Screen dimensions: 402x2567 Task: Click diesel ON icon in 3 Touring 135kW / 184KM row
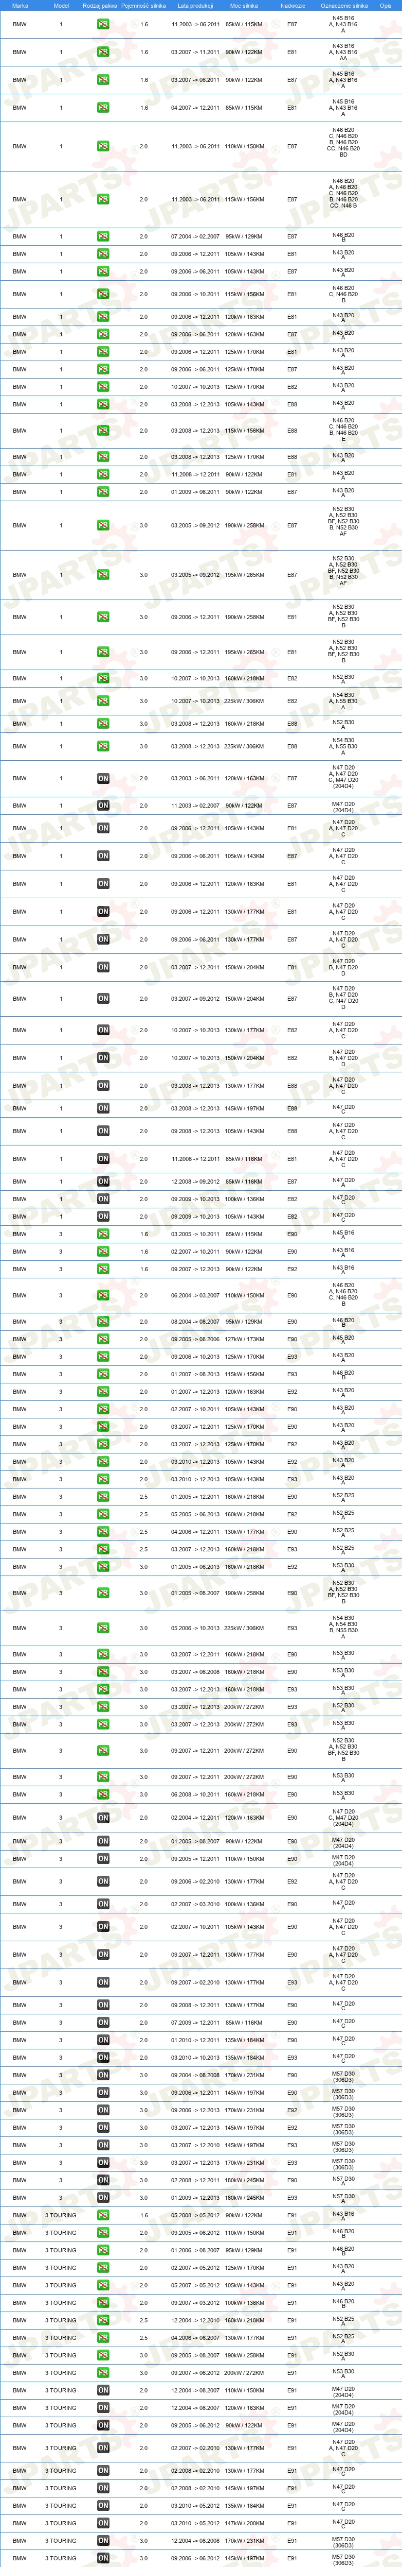pyautogui.click(x=102, y=2505)
